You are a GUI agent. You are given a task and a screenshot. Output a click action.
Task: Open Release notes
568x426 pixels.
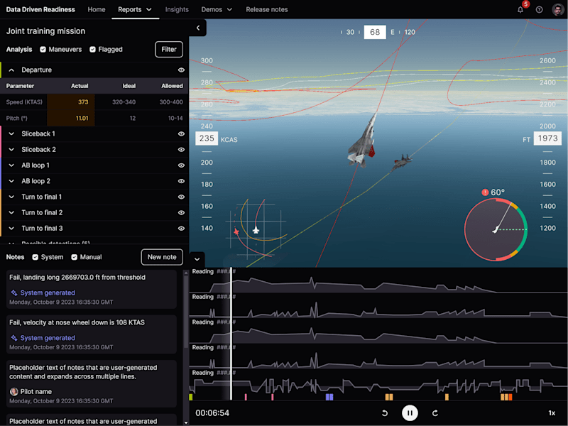pyautogui.click(x=267, y=10)
